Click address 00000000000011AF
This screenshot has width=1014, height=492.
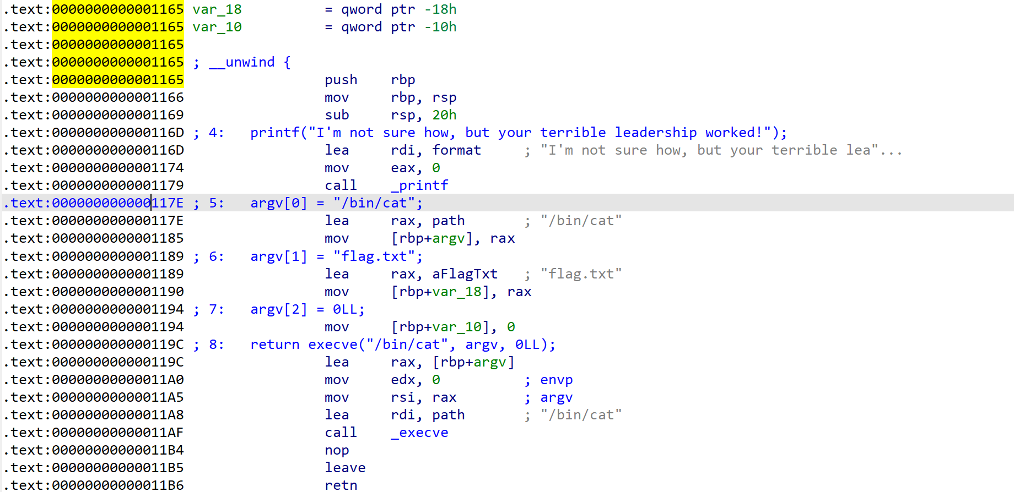pyautogui.click(x=118, y=433)
